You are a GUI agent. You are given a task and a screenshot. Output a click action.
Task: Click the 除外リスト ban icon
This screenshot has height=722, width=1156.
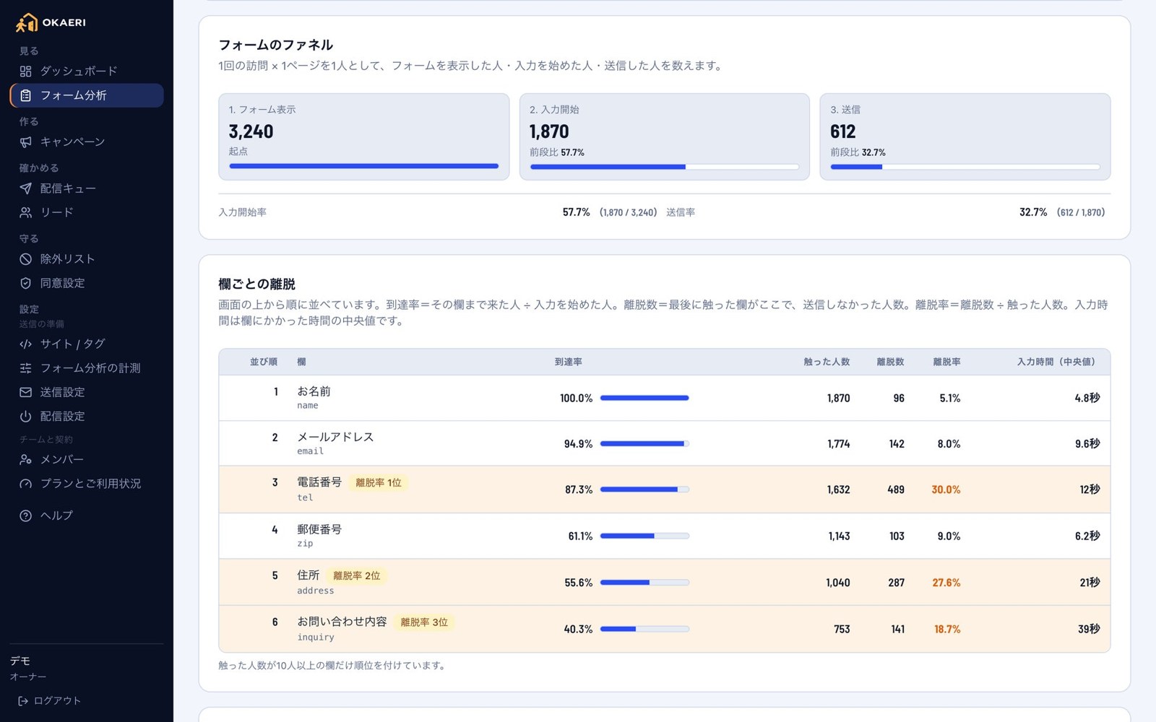tap(25, 259)
